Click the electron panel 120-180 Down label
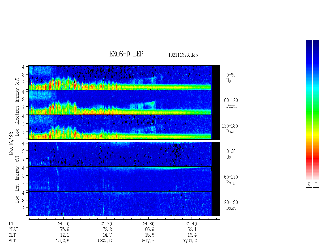This screenshot has width=320, height=248. point(230,129)
